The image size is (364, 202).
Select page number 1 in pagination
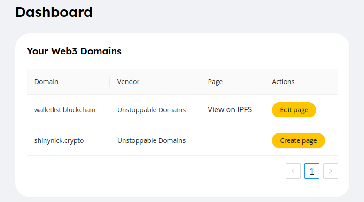click(312, 171)
